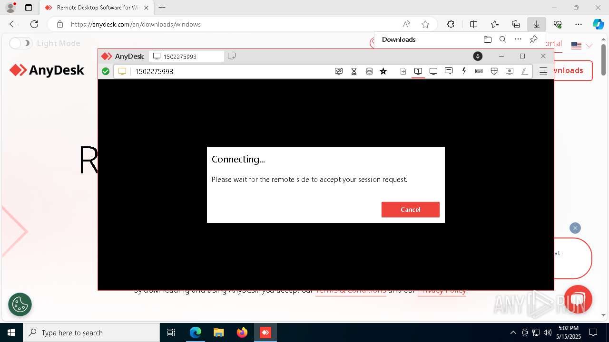This screenshot has width=609, height=342.
Task: Pin the Downloads panel
Action: click(x=534, y=39)
